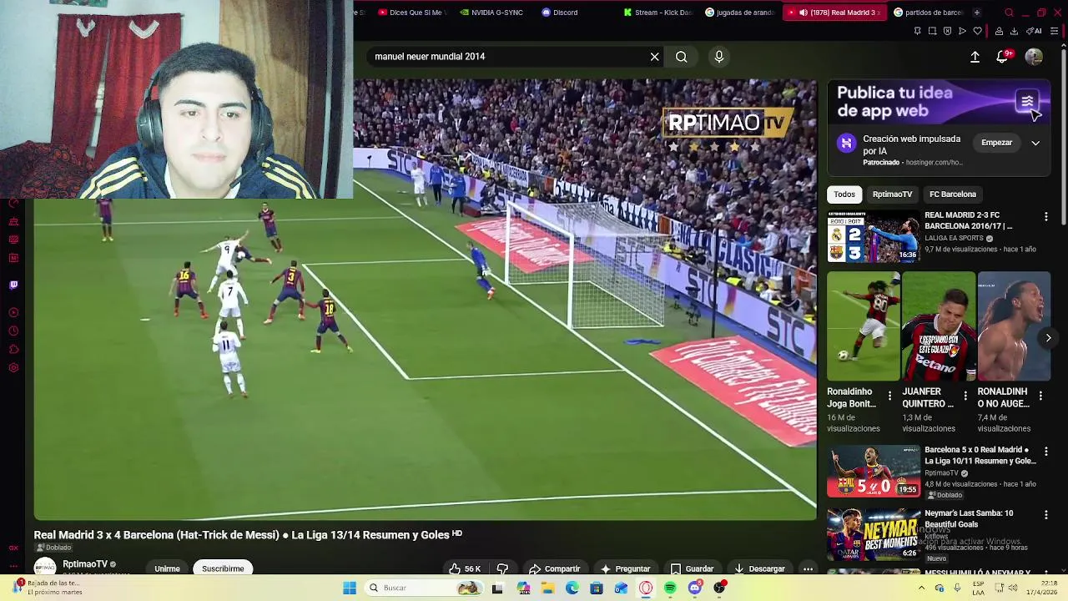The width and height of the screenshot is (1068, 601).
Task: Switch to the Discord tab
Action: coord(561,13)
